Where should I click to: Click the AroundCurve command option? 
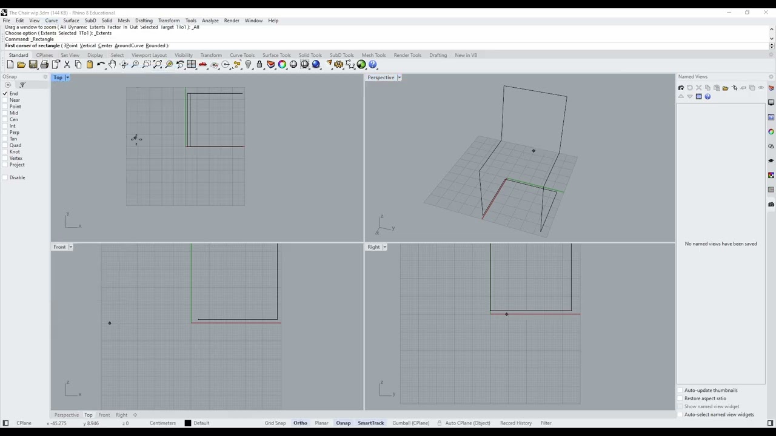pyautogui.click(x=129, y=45)
